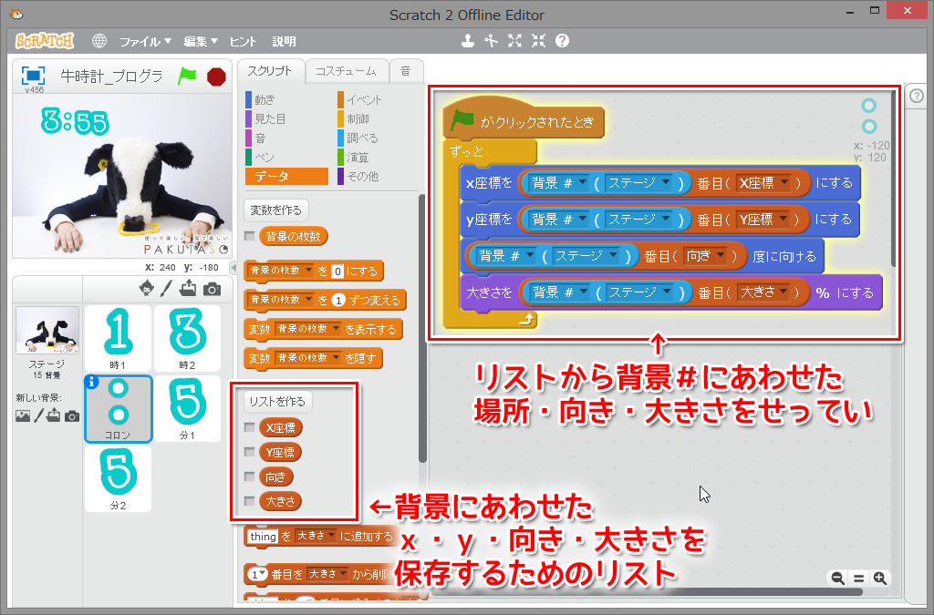Click the green flag to start the program
The height and width of the screenshot is (615, 934).
(x=187, y=77)
